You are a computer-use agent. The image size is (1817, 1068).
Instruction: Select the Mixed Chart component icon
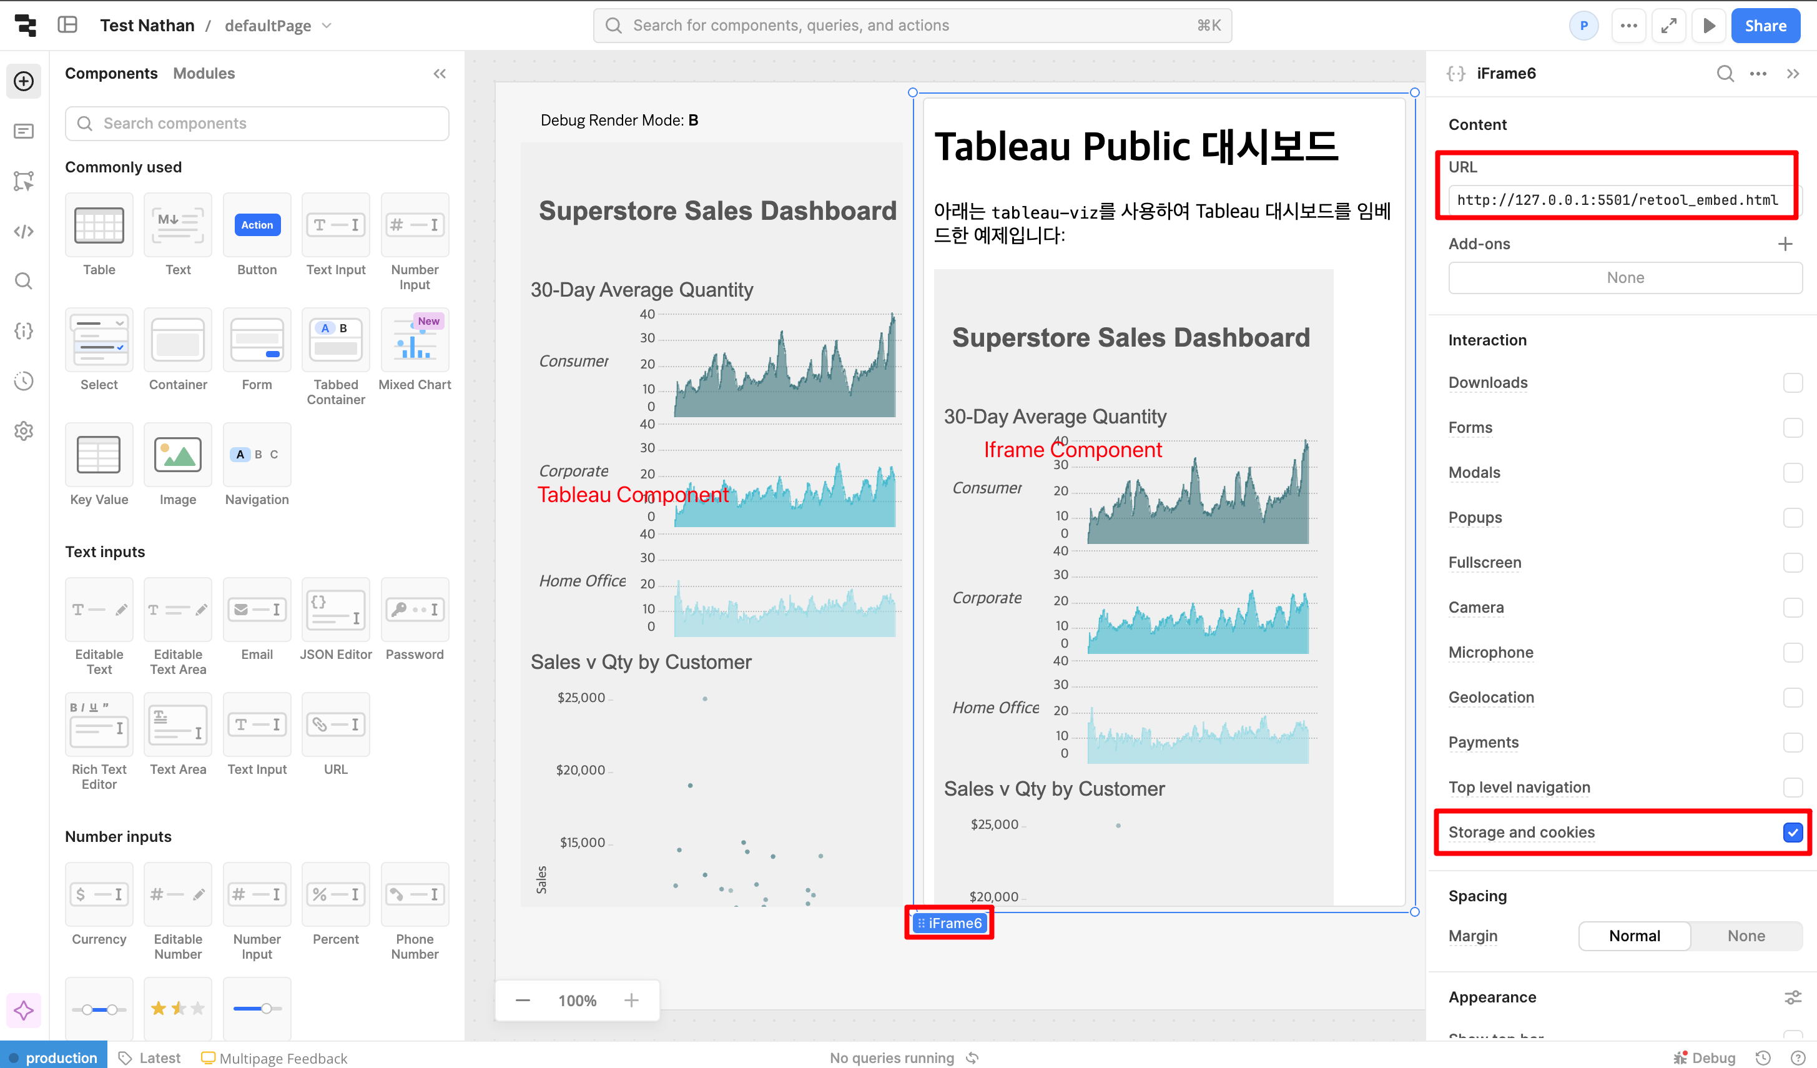[415, 340]
